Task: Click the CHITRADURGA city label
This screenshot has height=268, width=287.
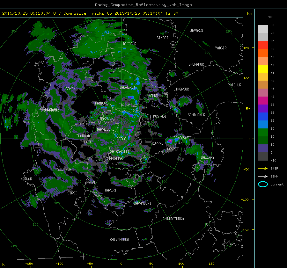Action: point(173,219)
